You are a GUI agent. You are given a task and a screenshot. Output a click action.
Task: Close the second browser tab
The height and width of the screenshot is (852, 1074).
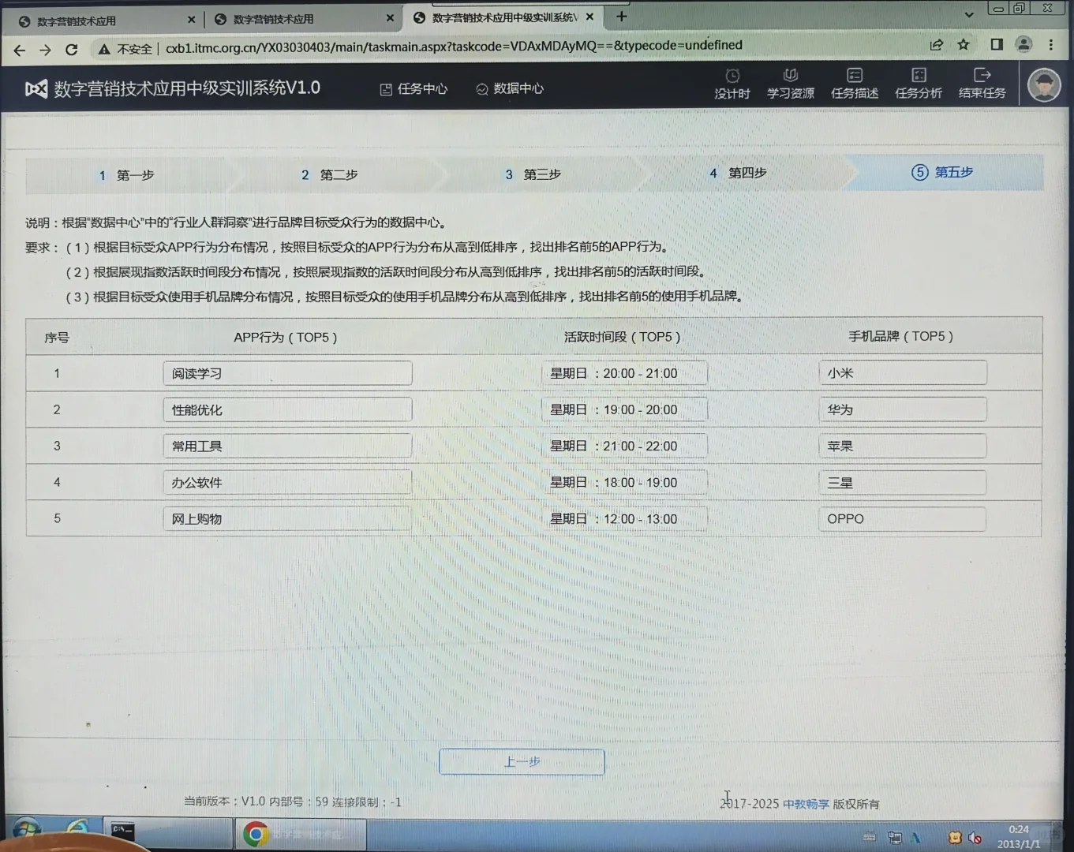[x=390, y=18]
